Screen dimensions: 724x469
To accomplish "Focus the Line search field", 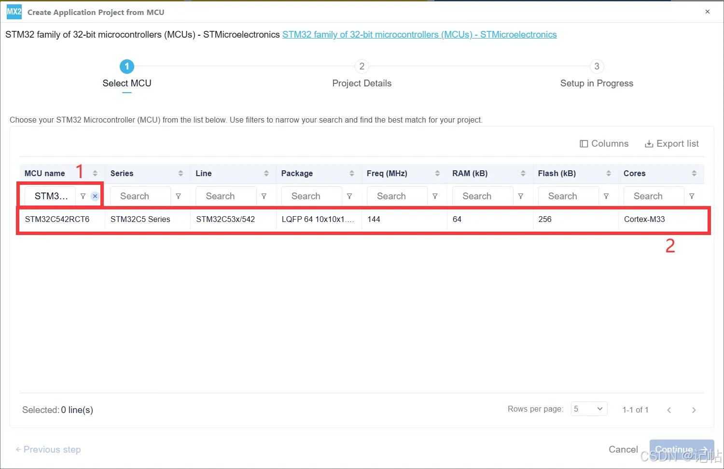I will pyautogui.click(x=226, y=196).
